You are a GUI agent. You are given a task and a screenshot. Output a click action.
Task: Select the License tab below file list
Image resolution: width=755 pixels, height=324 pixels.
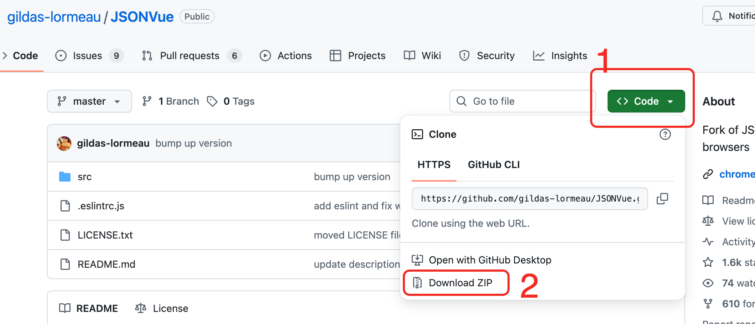tap(162, 308)
